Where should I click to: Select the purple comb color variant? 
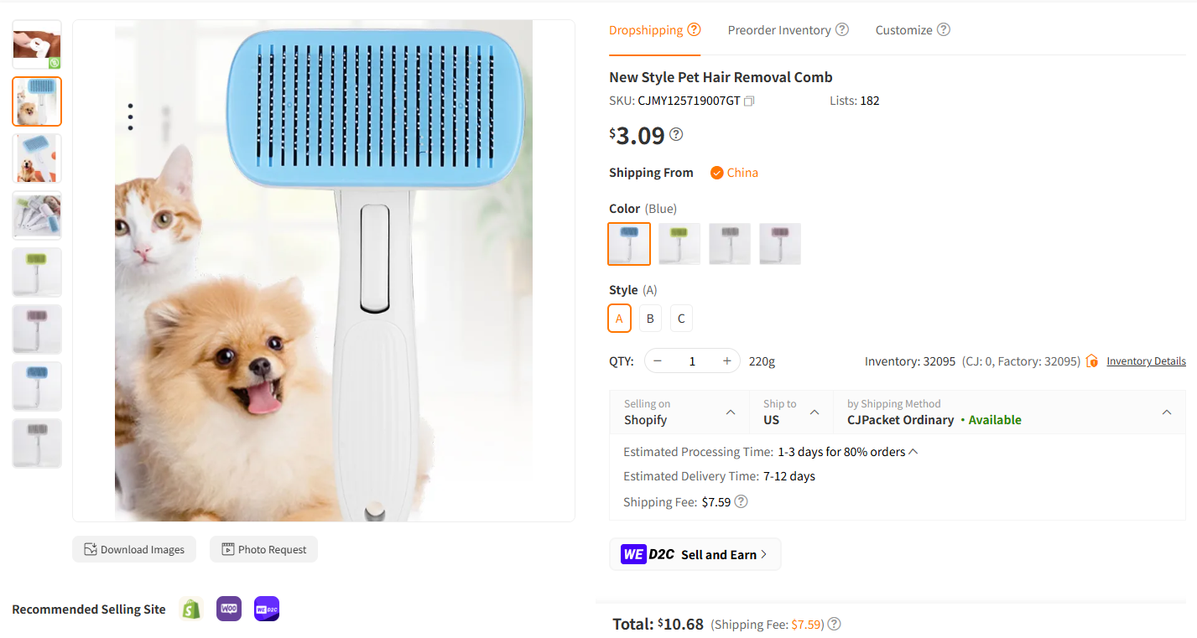(779, 243)
